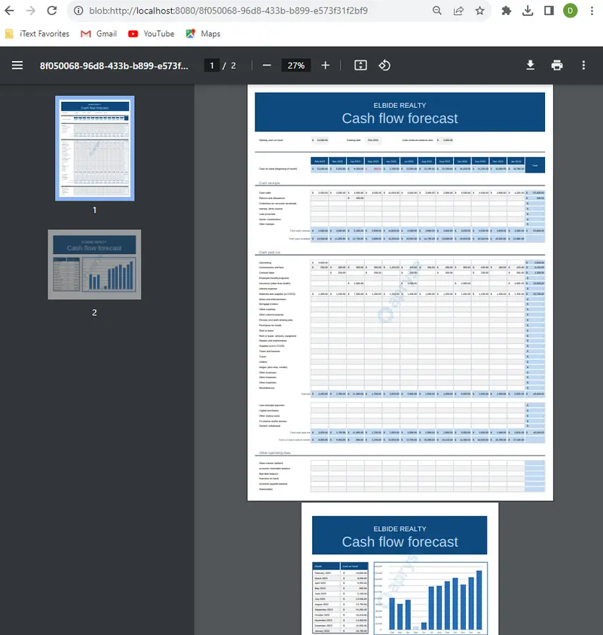Click the current page number field
The image size is (603, 635).
click(x=212, y=66)
